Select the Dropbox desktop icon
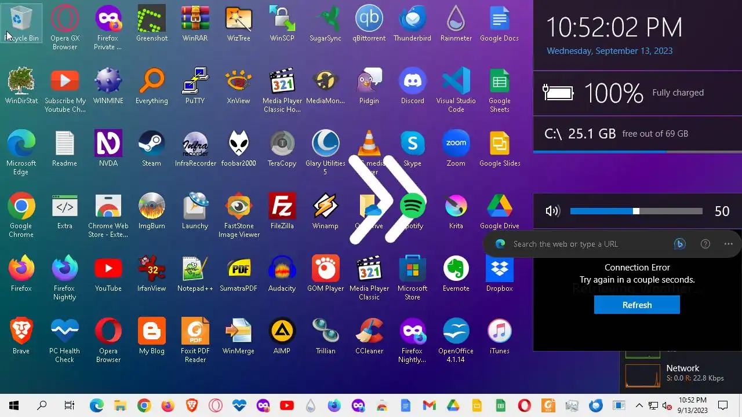Image resolution: width=742 pixels, height=417 pixels. pos(500,274)
